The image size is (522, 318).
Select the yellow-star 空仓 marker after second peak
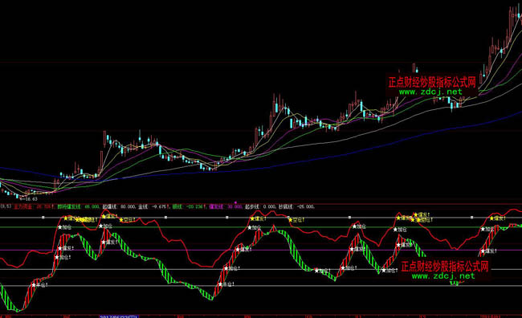coord(128,220)
